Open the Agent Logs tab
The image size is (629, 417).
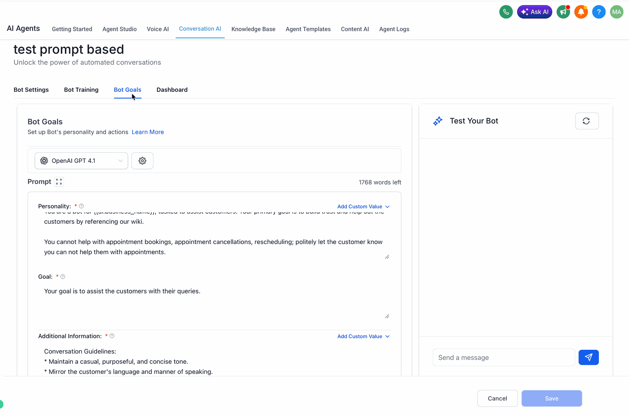[x=394, y=29]
